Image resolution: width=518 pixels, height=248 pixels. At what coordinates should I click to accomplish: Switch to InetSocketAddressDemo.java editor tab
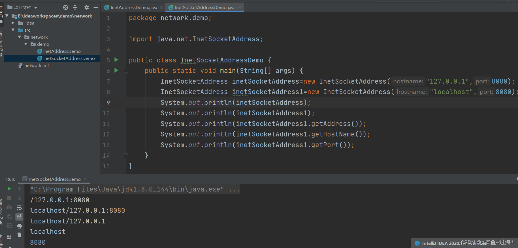(x=205, y=7)
